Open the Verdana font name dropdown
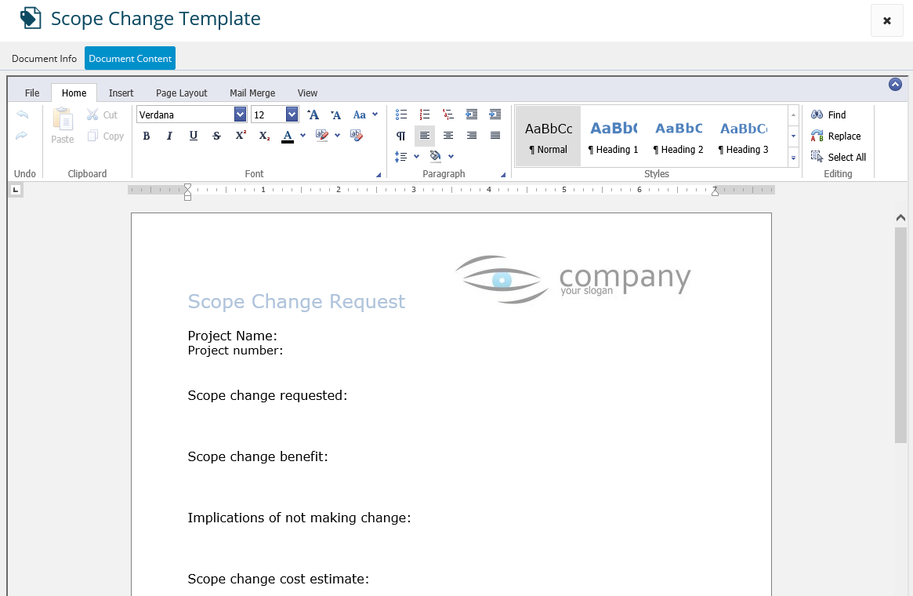The image size is (913, 596). [x=240, y=114]
